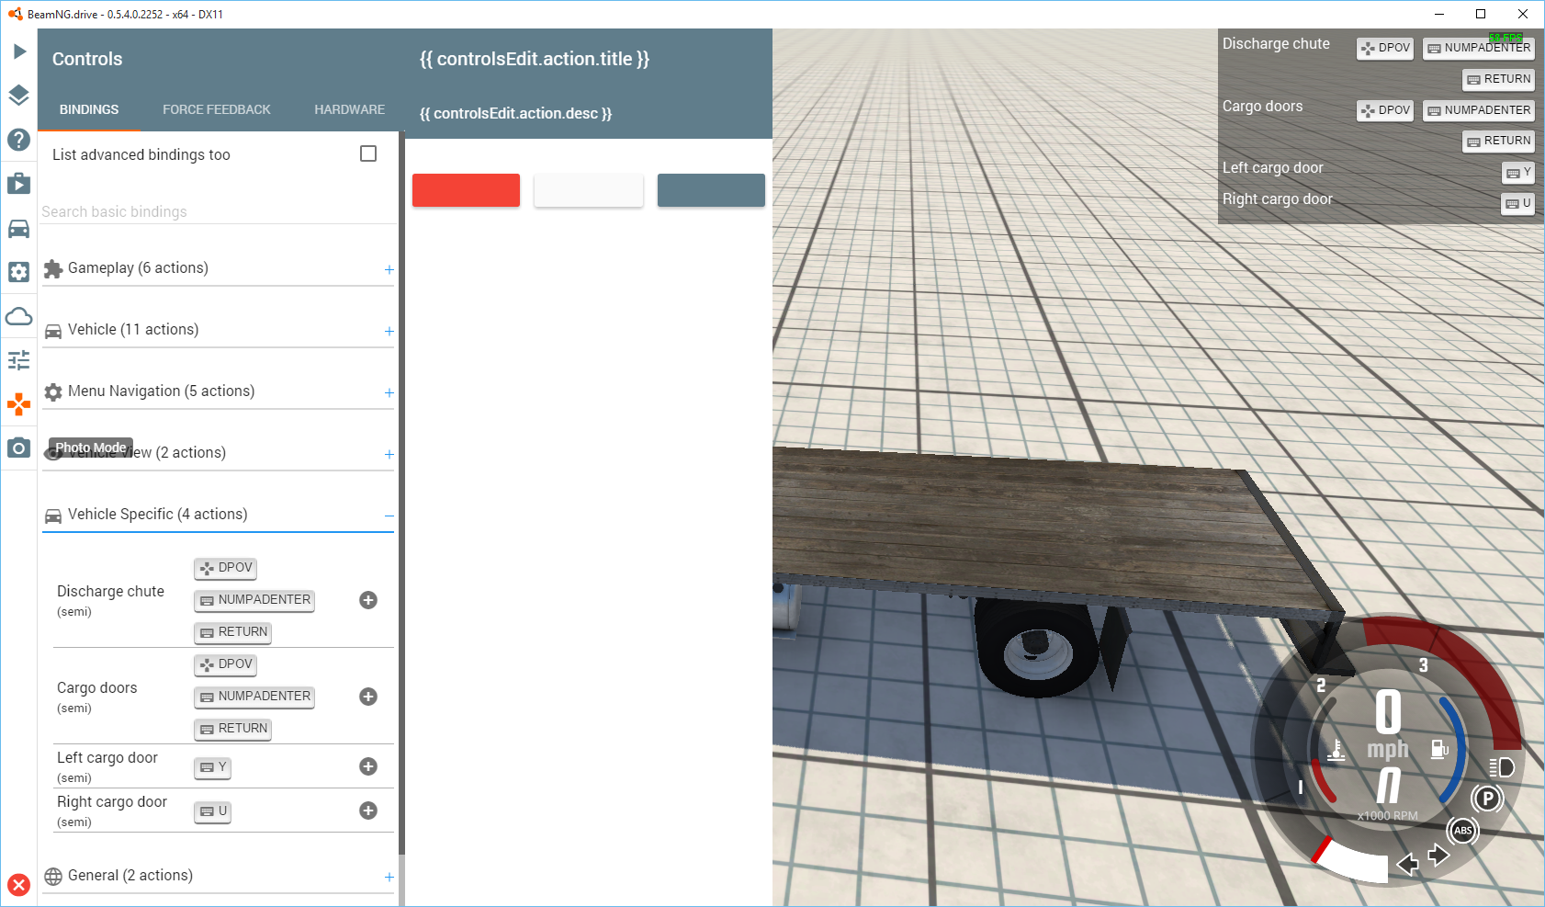1545x907 pixels.
Task: Switch to the Bindings tab
Action: tap(89, 109)
